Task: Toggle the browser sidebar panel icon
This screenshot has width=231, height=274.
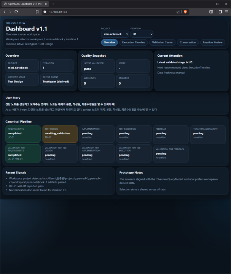Action: pos(220,12)
